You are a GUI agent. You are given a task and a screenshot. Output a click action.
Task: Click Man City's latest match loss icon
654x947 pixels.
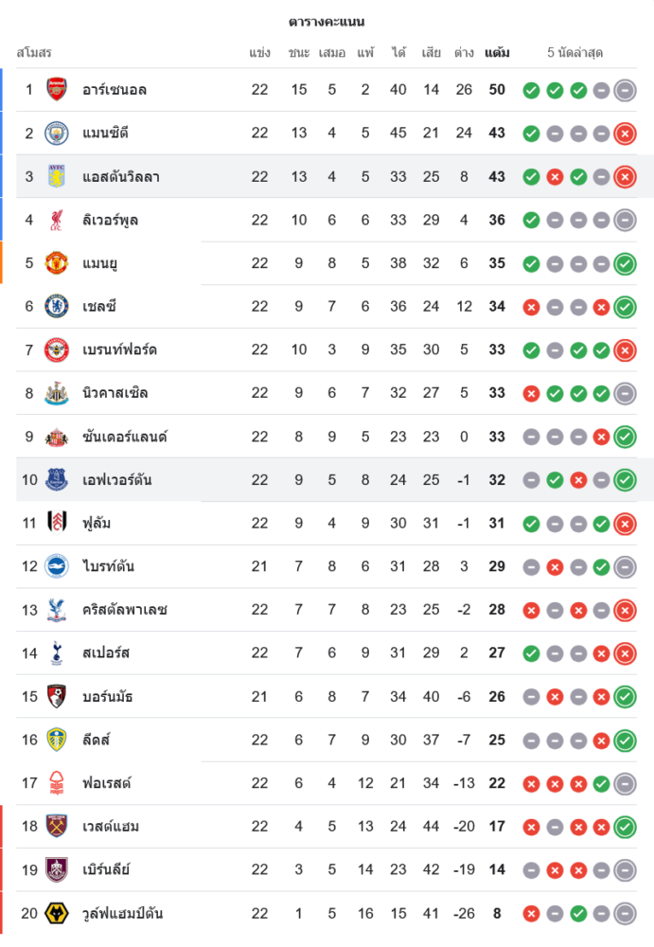pyautogui.click(x=625, y=134)
